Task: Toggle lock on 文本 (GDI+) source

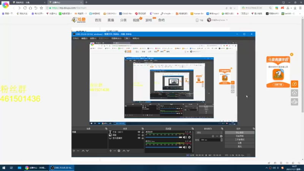Action: (x=143, y=132)
